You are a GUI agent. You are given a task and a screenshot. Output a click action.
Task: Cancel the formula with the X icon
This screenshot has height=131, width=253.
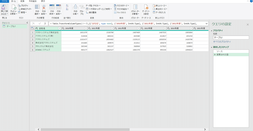click(34, 24)
